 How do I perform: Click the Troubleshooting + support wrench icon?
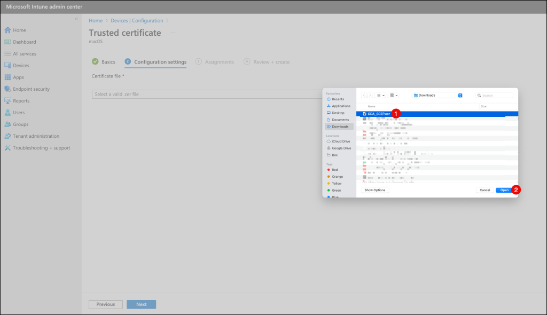pos(7,148)
